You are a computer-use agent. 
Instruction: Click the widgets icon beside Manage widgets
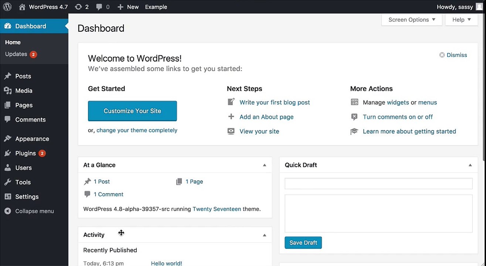pyautogui.click(x=354, y=102)
